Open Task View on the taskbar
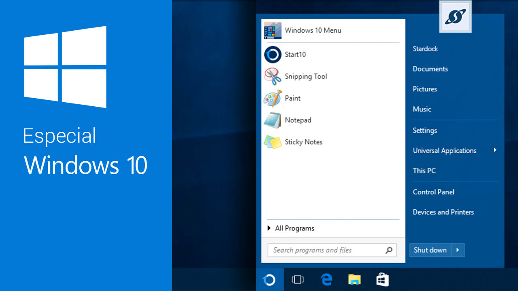Viewport: 518px width, 291px height. pos(297,279)
